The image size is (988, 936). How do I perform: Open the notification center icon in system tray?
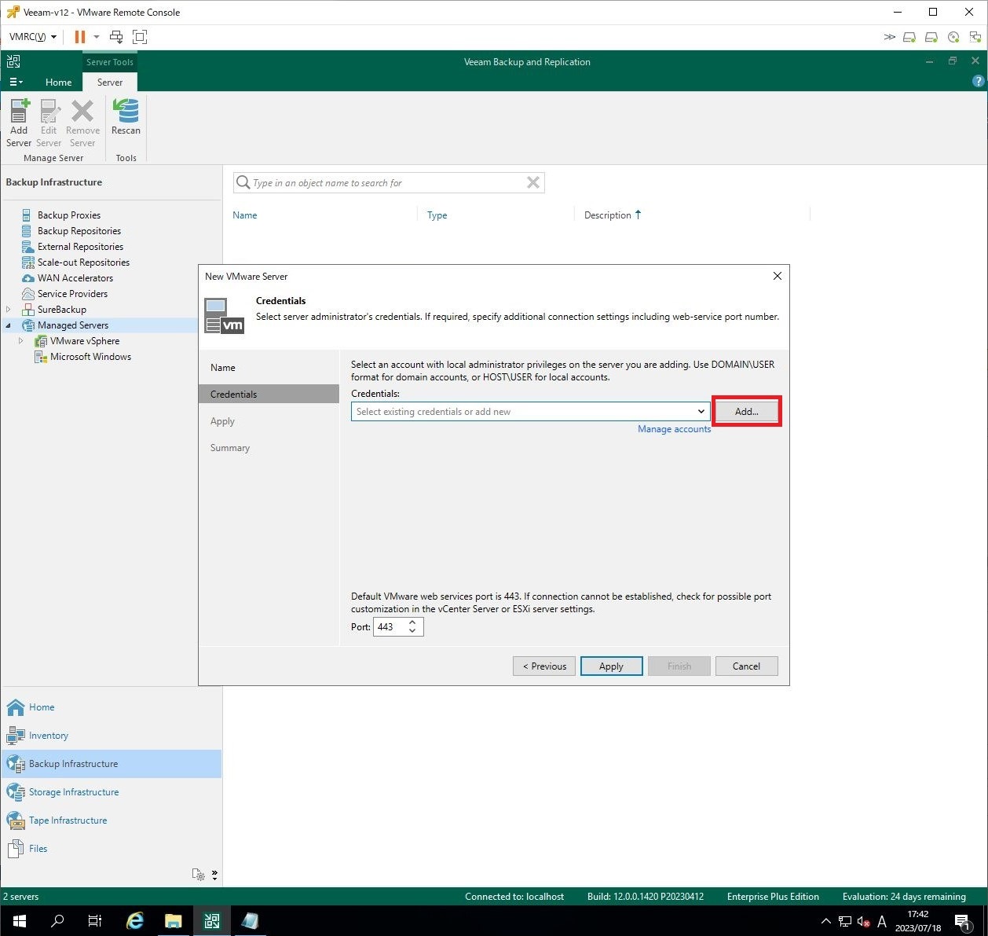(963, 921)
